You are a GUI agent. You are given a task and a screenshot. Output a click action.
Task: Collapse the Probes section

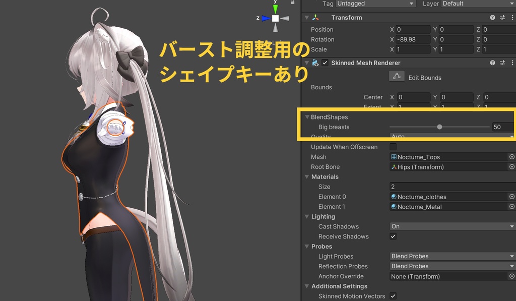click(x=307, y=247)
